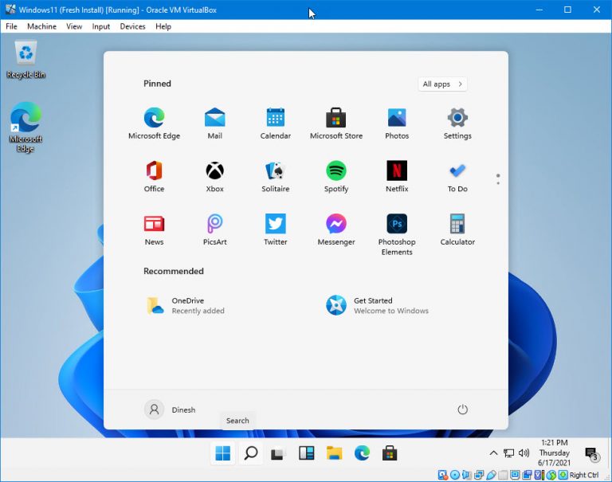
Task: Open Microsoft Store from the taskbar
Action: [x=390, y=453]
